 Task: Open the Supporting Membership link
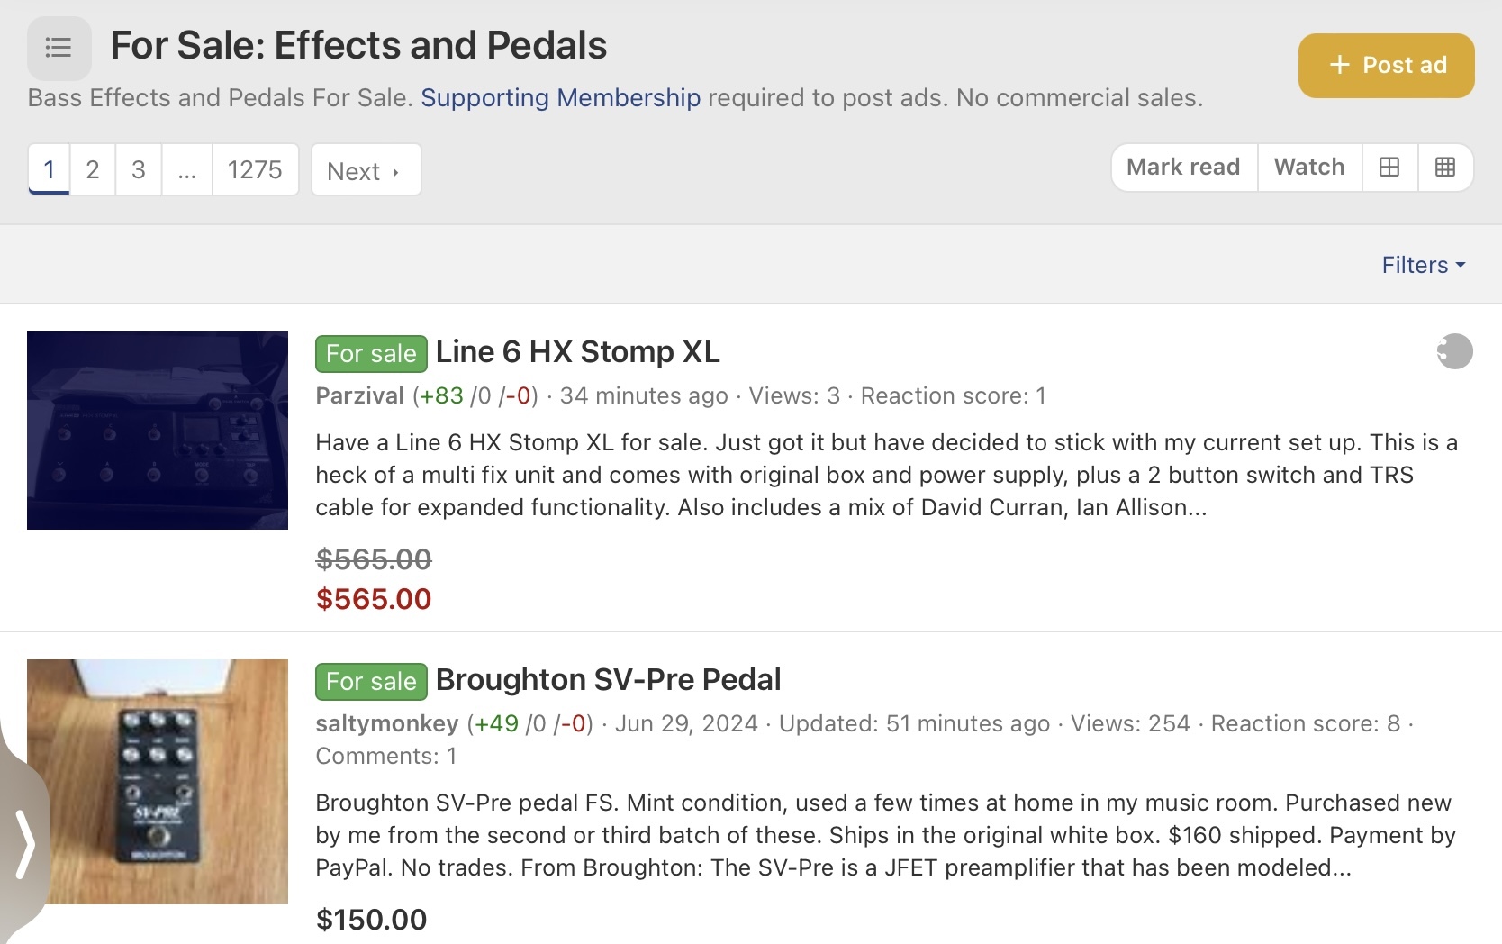[560, 97]
